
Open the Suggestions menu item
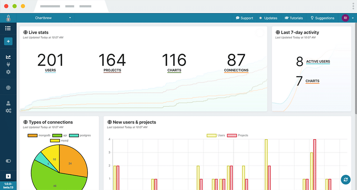pos(322,18)
